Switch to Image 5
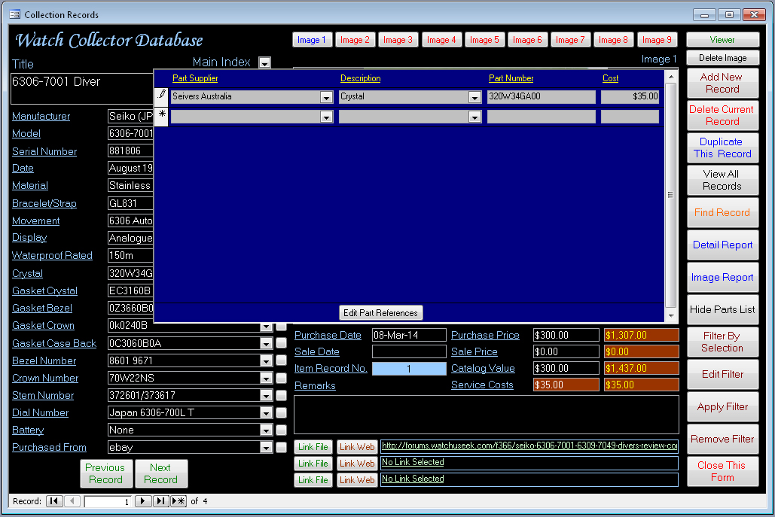This screenshot has height=517, width=775. coord(484,39)
